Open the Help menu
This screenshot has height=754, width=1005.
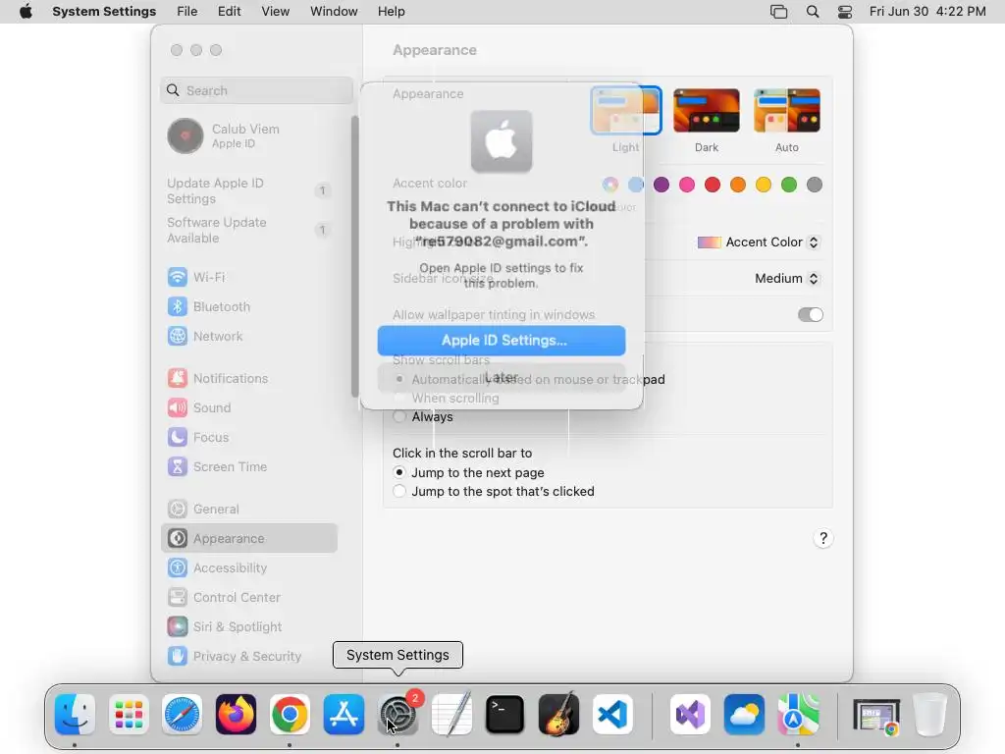coord(391,12)
